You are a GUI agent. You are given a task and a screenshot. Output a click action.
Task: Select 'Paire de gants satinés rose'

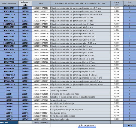coord(80,116)
